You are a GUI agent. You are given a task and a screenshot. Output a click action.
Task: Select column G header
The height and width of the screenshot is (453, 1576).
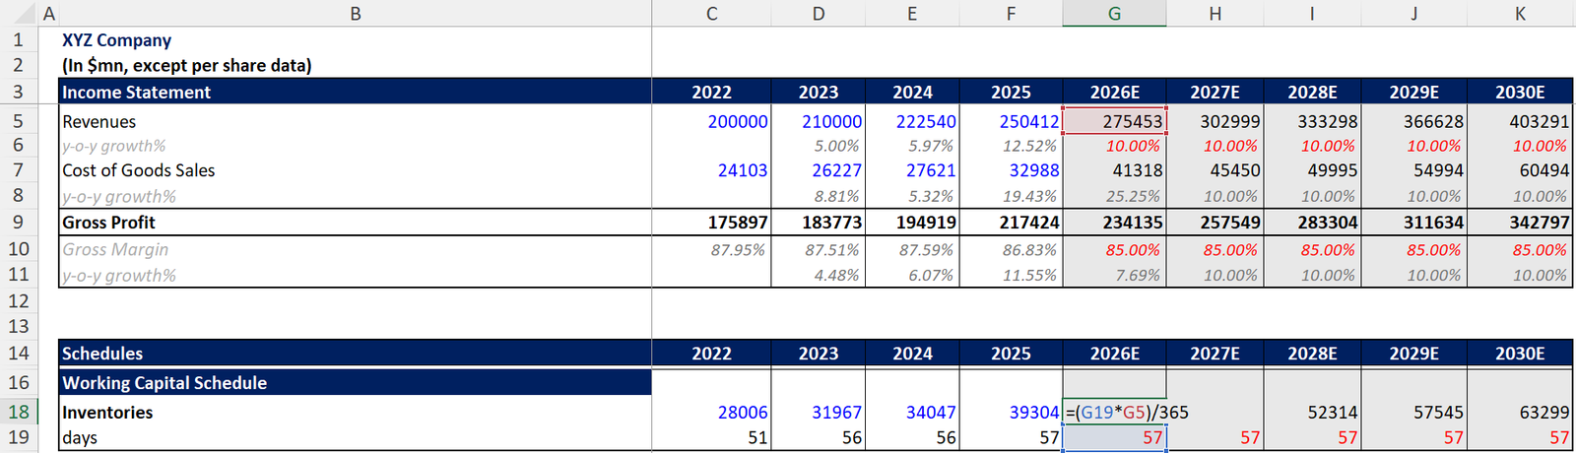[x=1114, y=14]
